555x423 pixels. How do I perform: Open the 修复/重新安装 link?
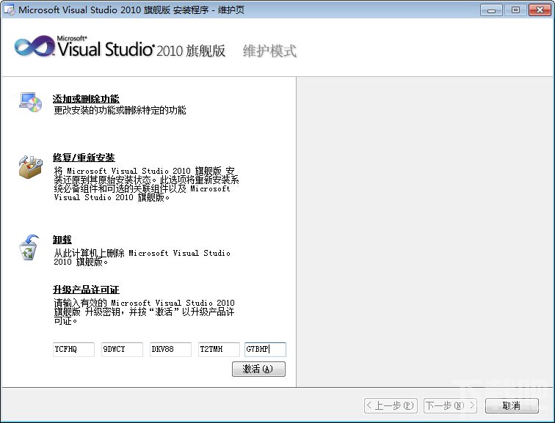[84, 158]
